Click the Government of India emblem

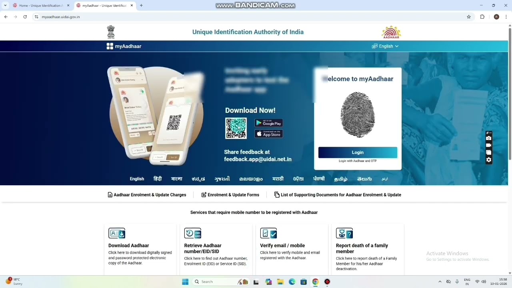(110, 32)
